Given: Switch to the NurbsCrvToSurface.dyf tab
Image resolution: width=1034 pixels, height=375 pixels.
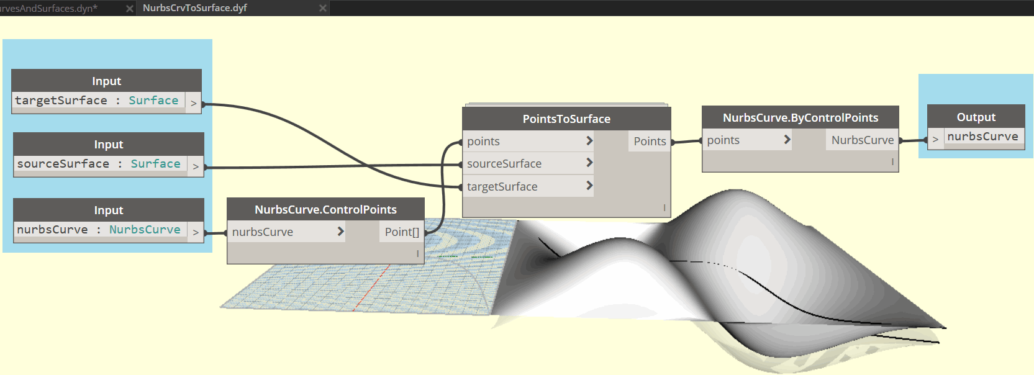Looking at the screenshot, I should coord(195,8).
